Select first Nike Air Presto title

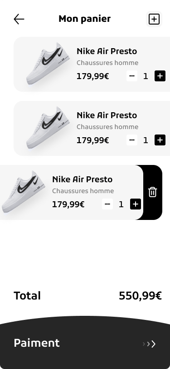click(107, 51)
